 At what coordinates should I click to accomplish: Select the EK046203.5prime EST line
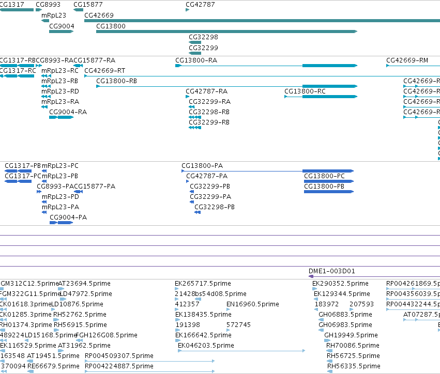tap(241, 351)
